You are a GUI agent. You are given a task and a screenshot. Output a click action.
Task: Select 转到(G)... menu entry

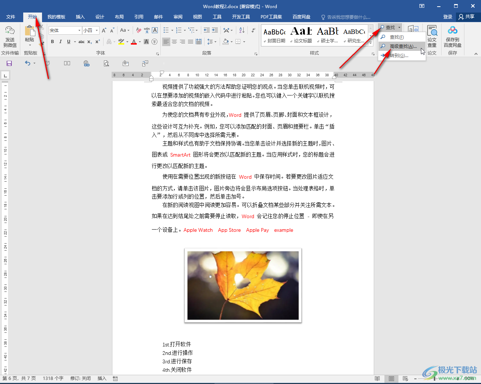(x=402, y=56)
